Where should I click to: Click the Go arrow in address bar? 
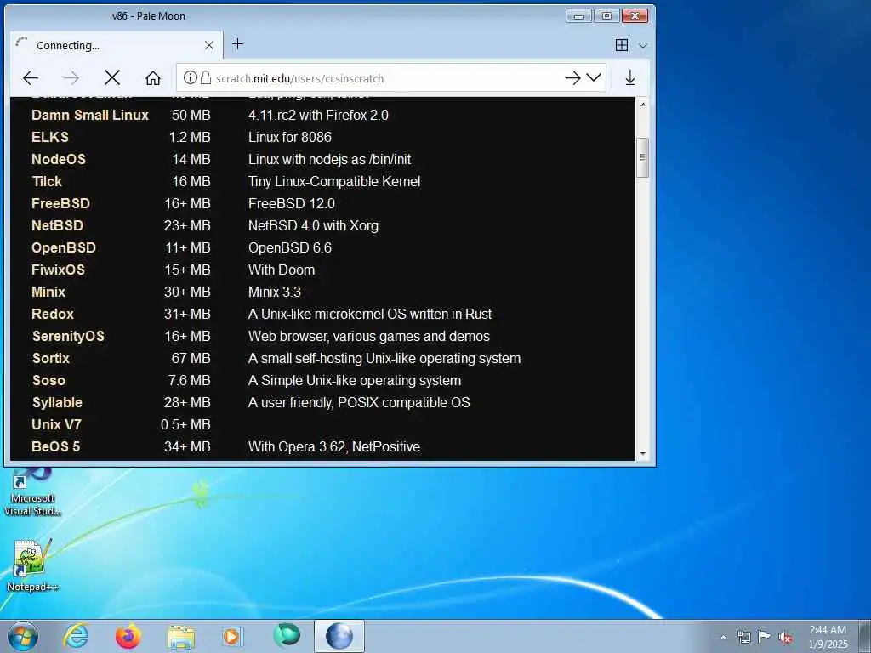point(572,77)
